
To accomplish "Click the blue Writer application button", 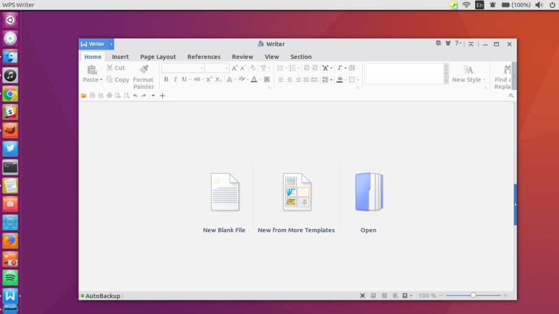I will (93, 44).
